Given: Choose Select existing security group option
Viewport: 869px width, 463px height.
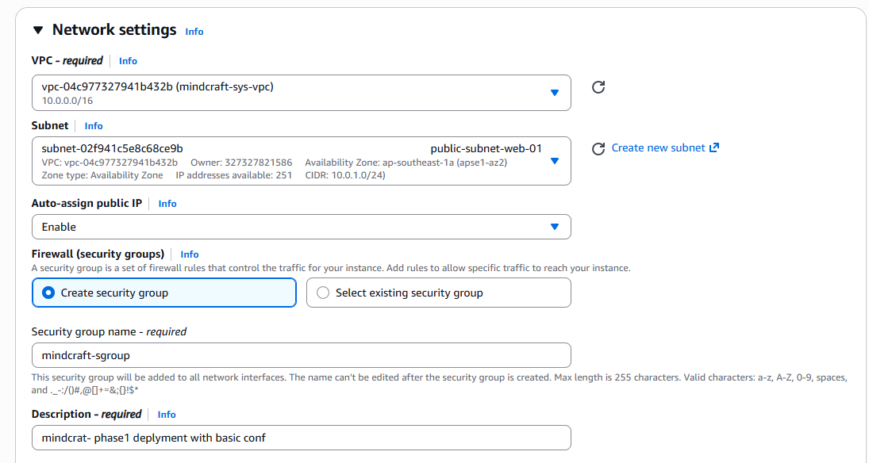Looking at the screenshot, I should 323,293.
